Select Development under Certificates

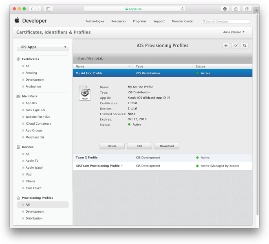tap(35, 79)
